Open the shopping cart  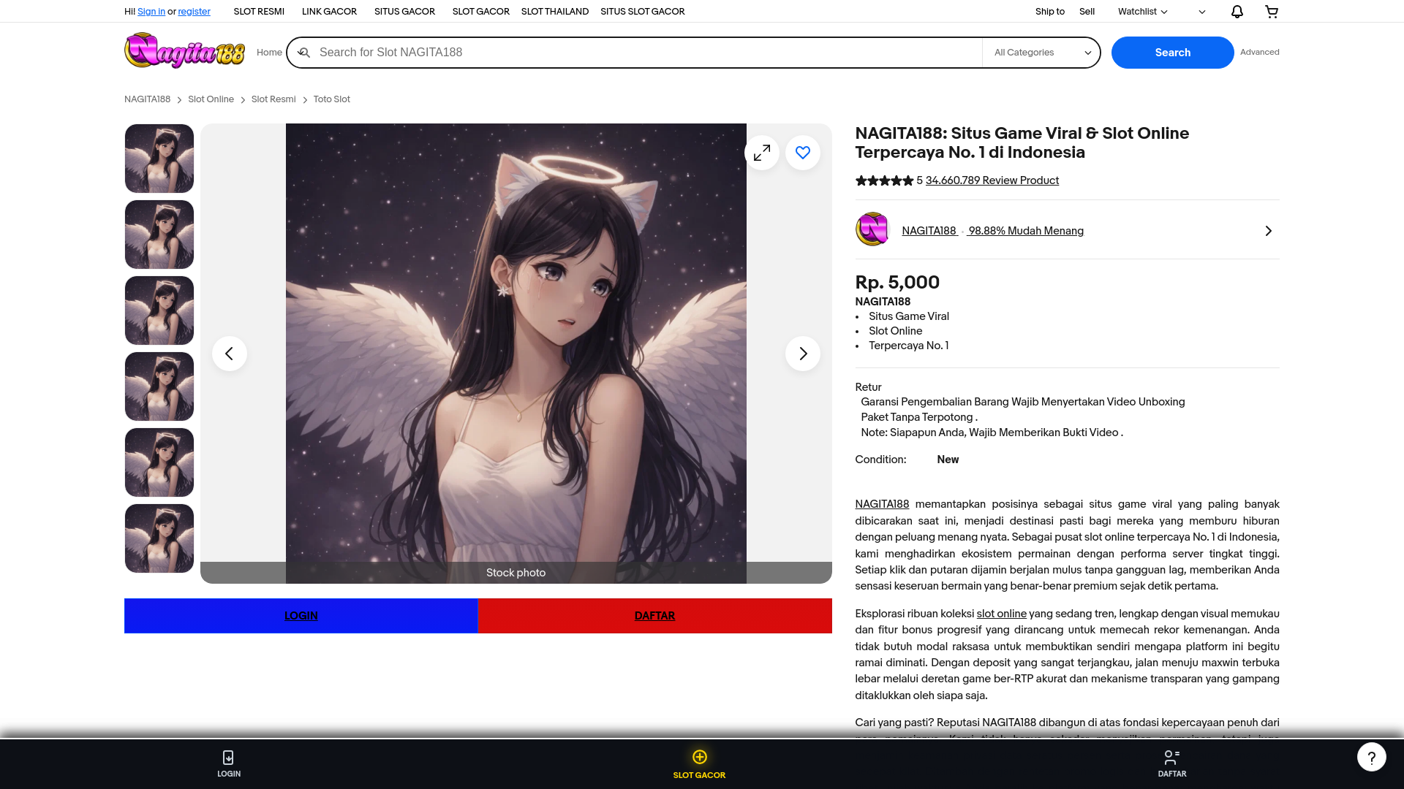coord(1272,12)
